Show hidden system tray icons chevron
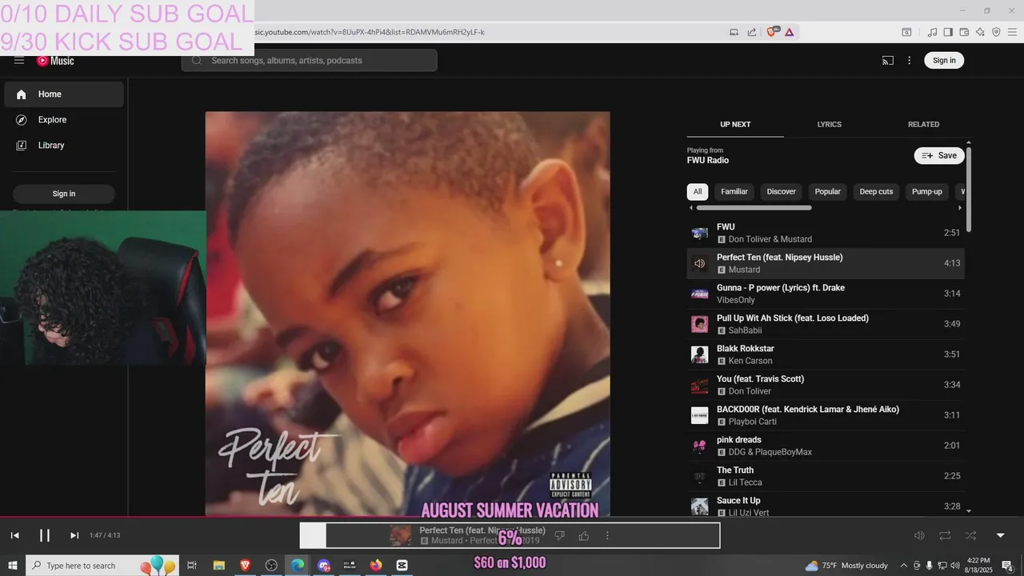 point(904,566)
